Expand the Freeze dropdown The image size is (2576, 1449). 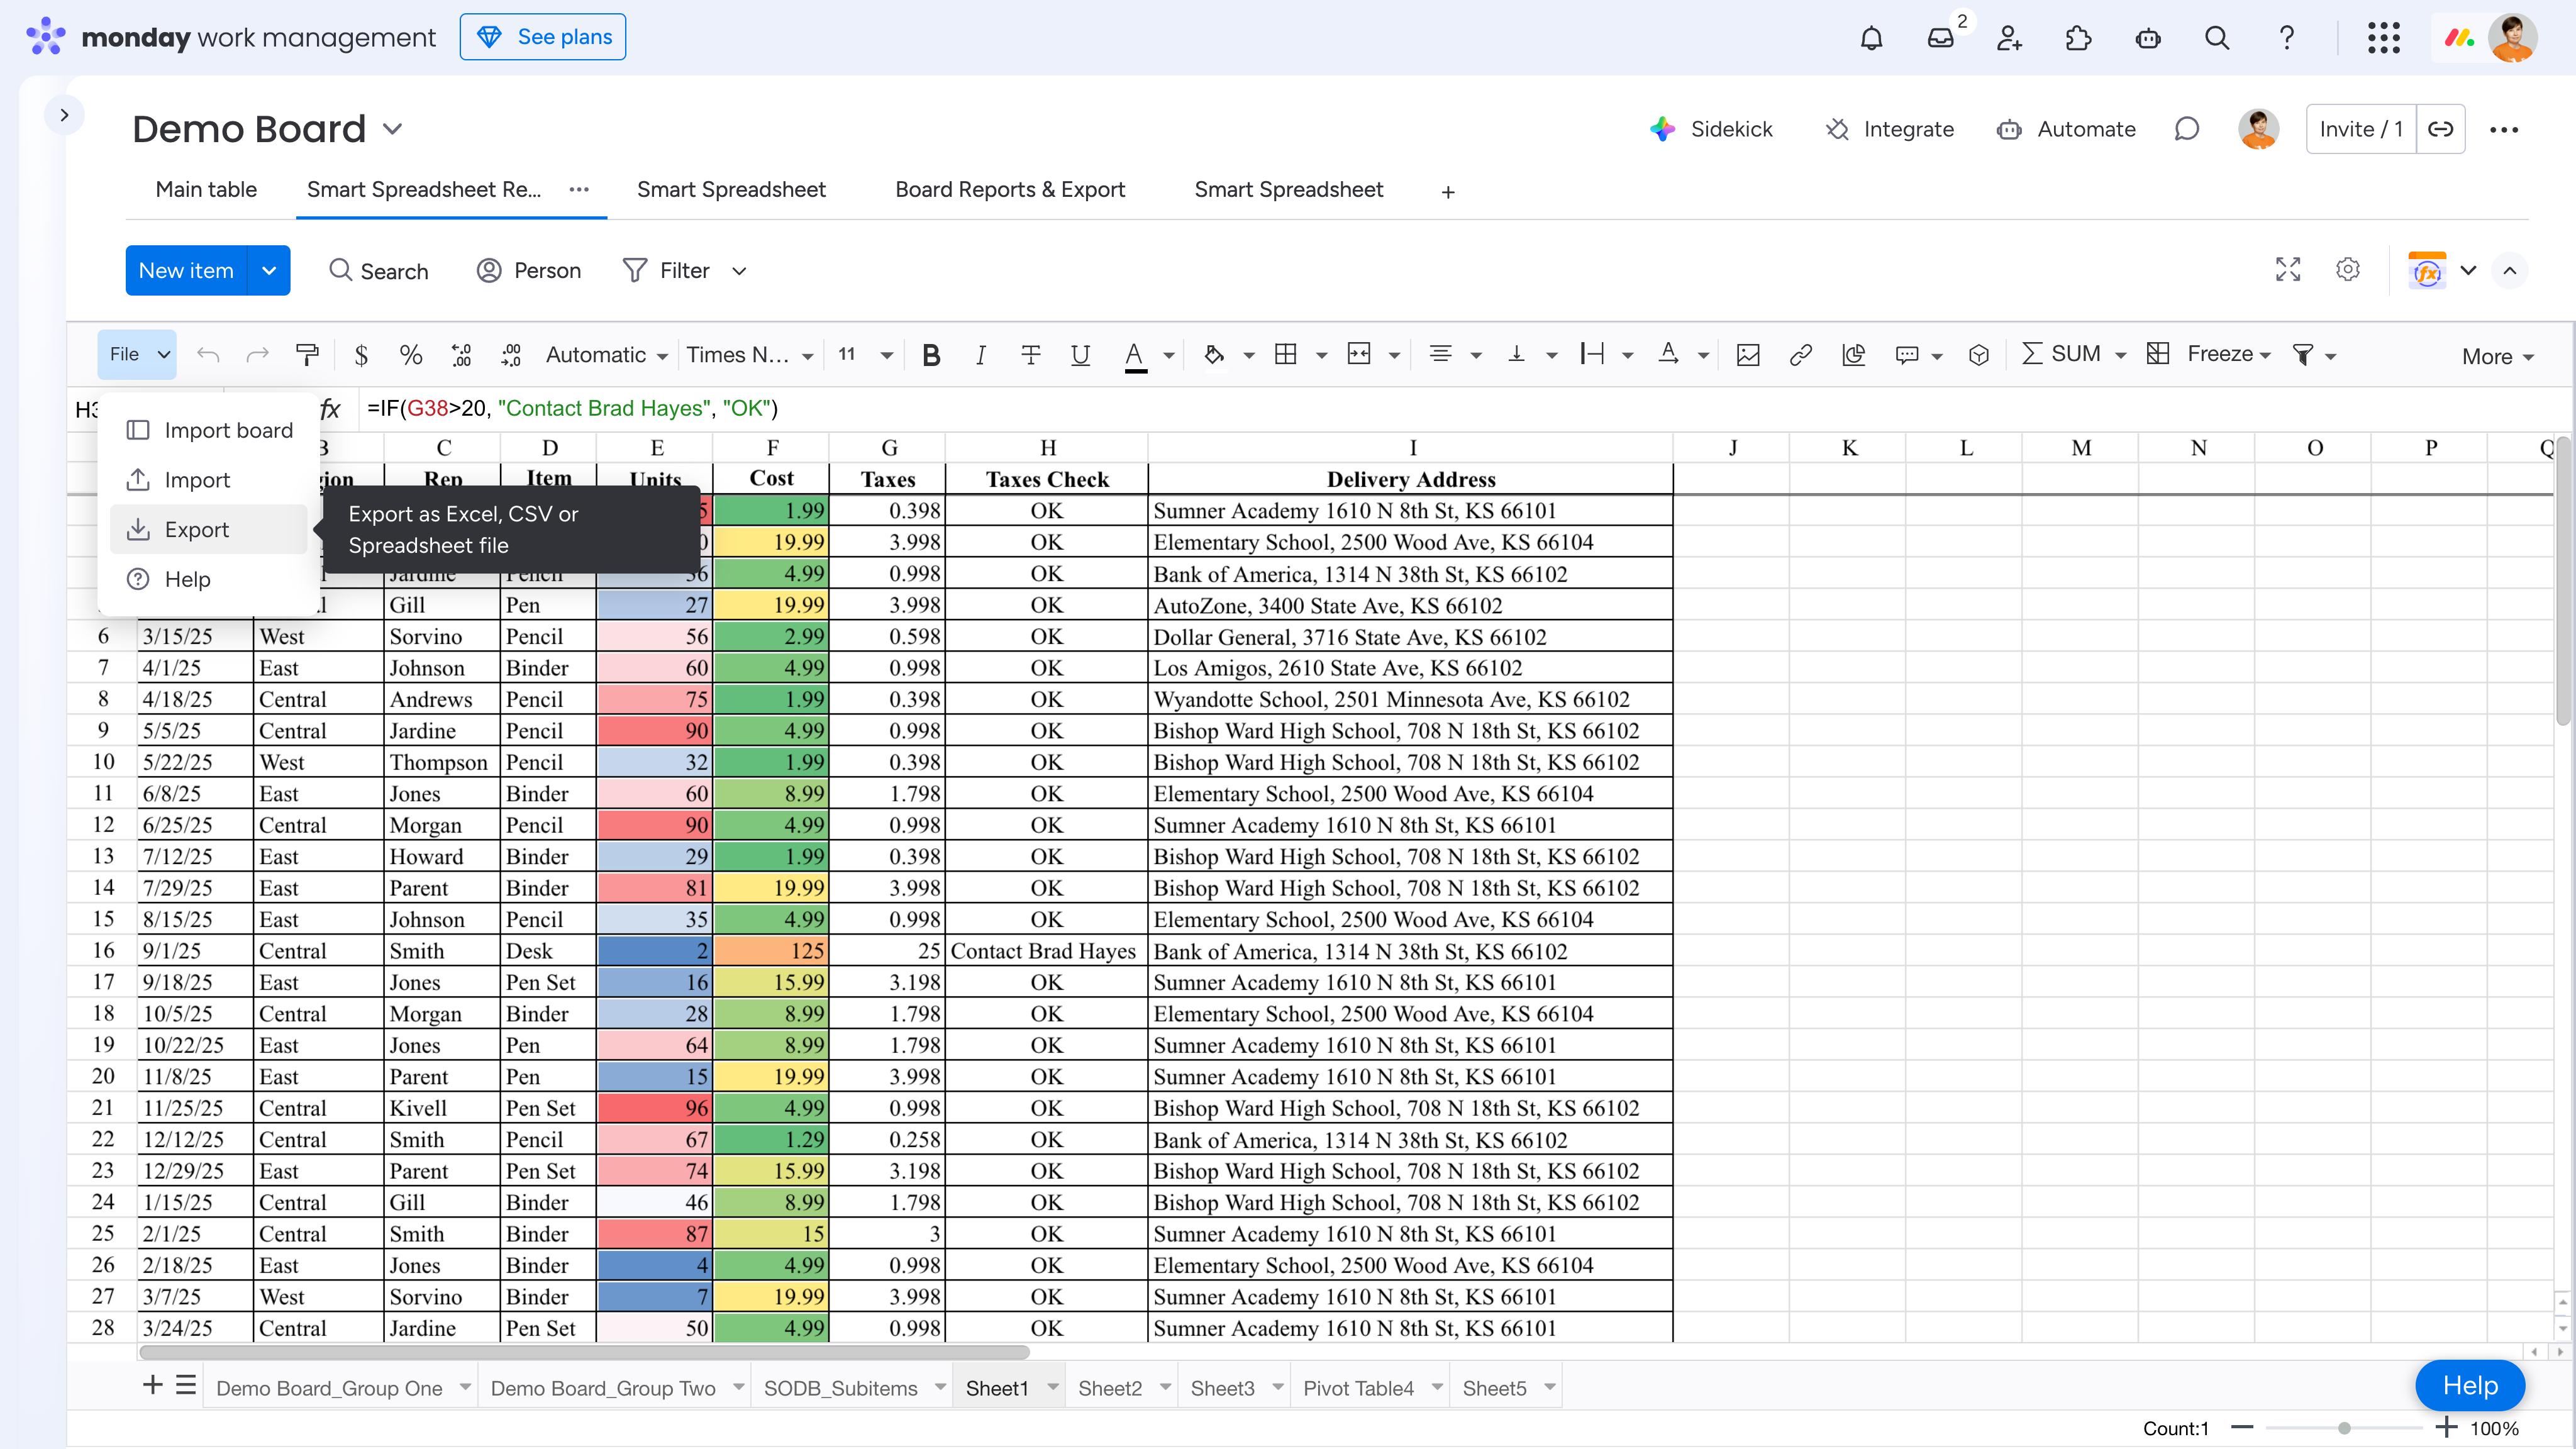(2266, 355)
